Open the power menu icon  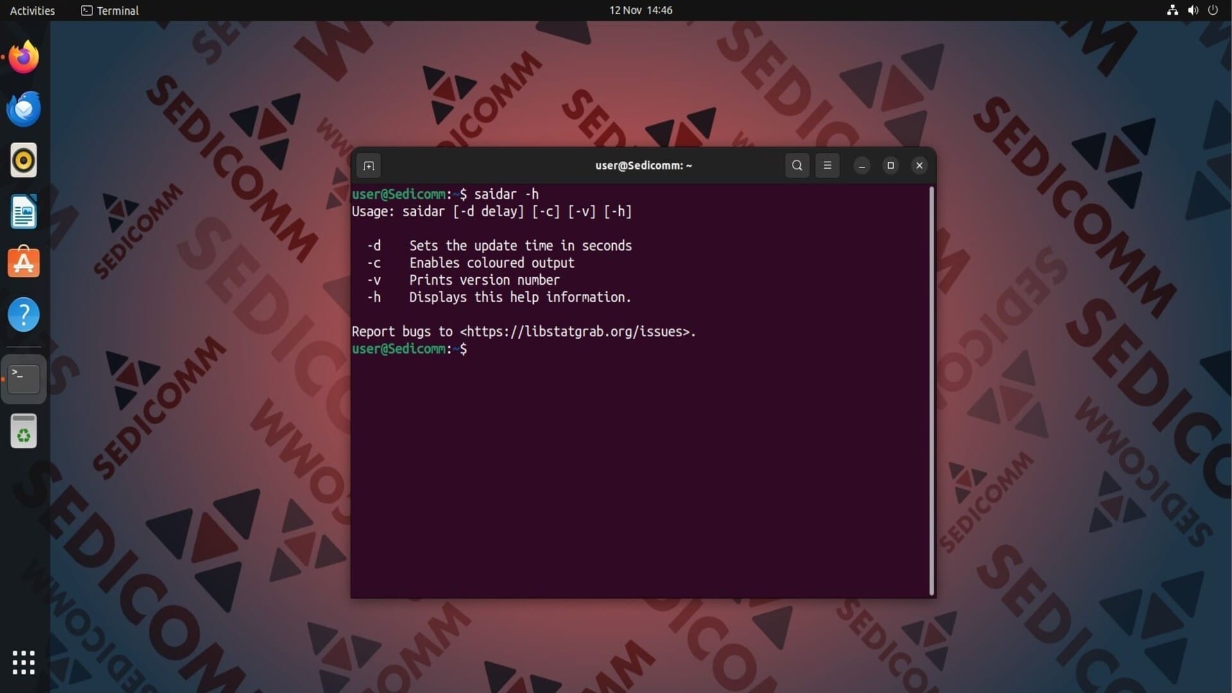(x=1213, y=10)
